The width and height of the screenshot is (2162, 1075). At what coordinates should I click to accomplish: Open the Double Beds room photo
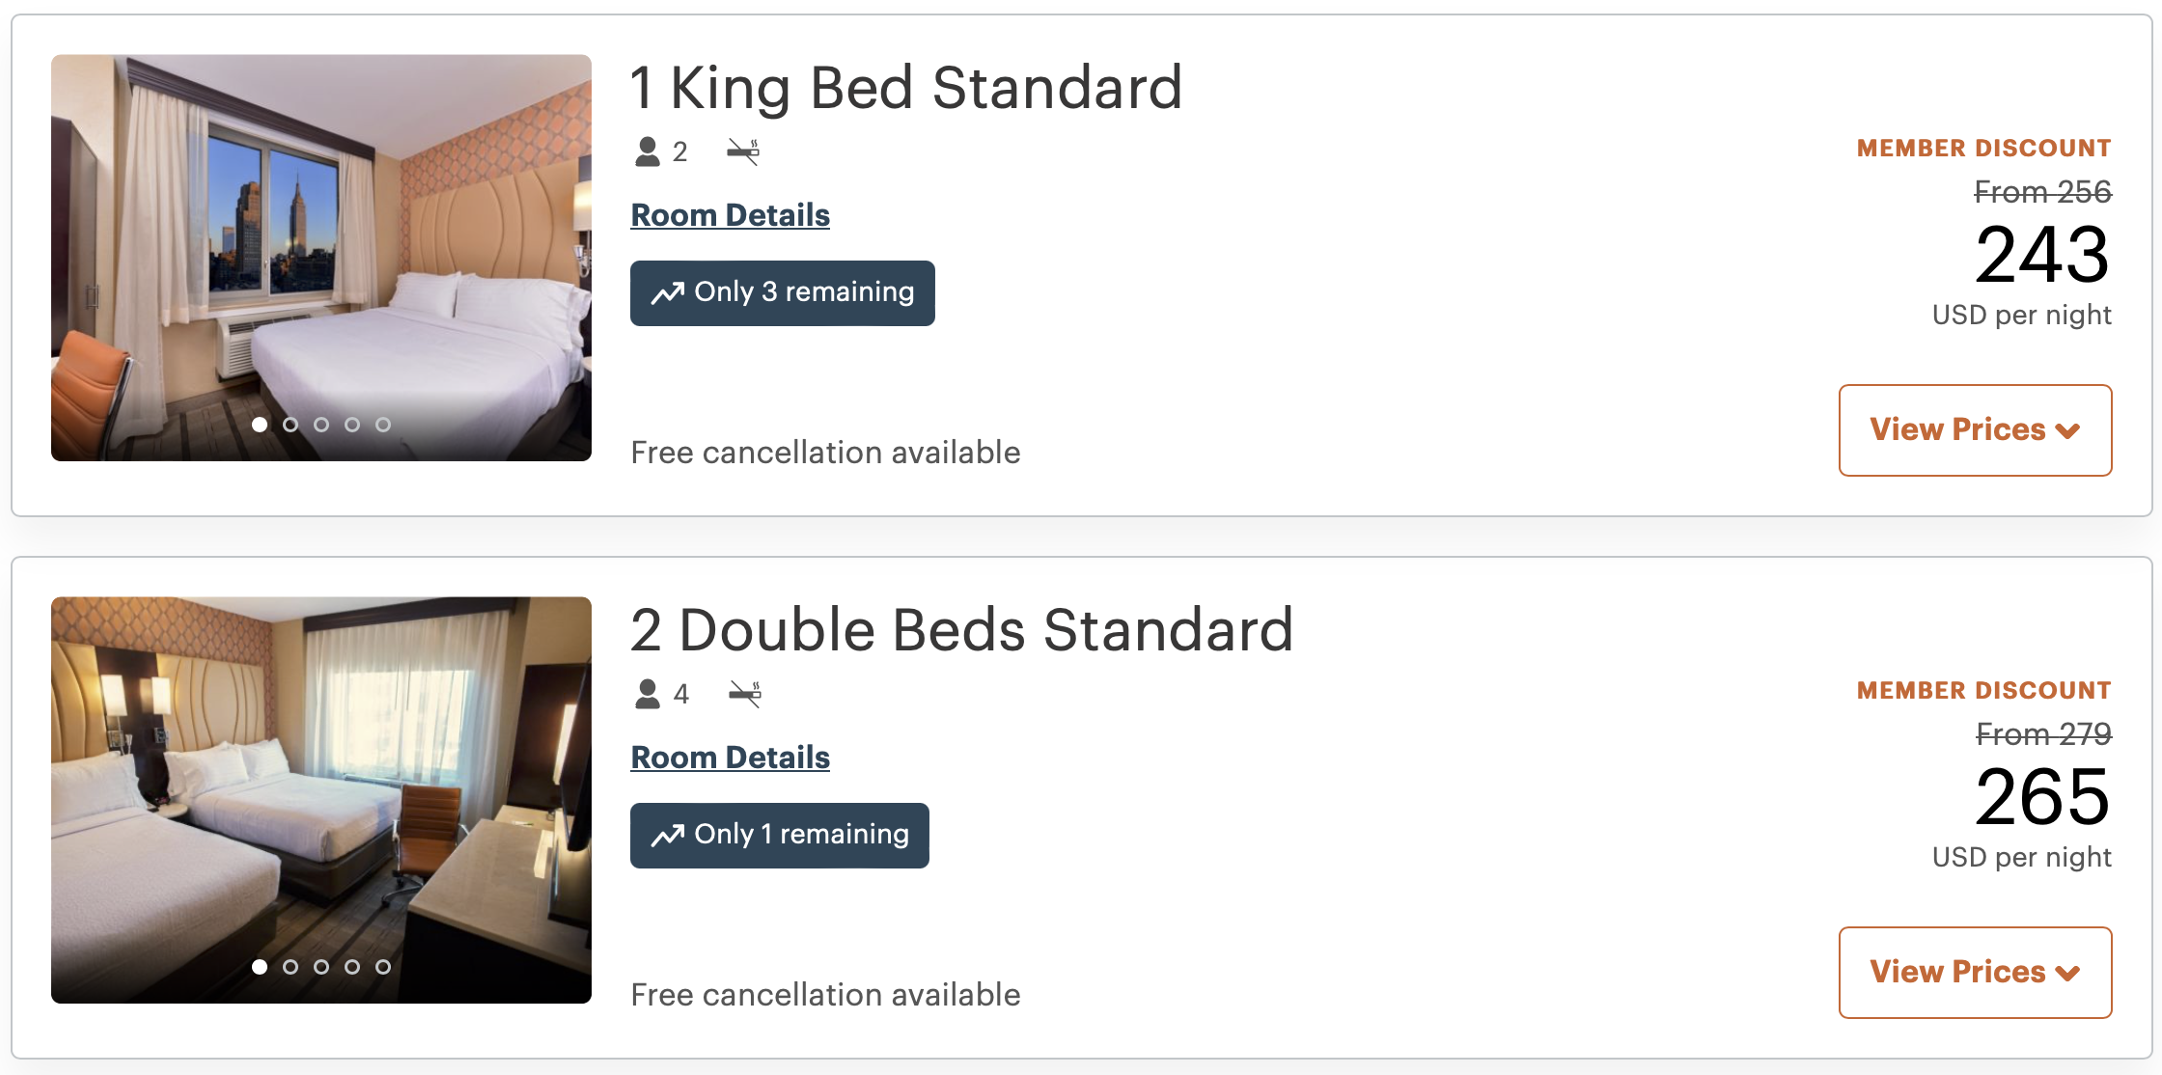click(321, 800)
